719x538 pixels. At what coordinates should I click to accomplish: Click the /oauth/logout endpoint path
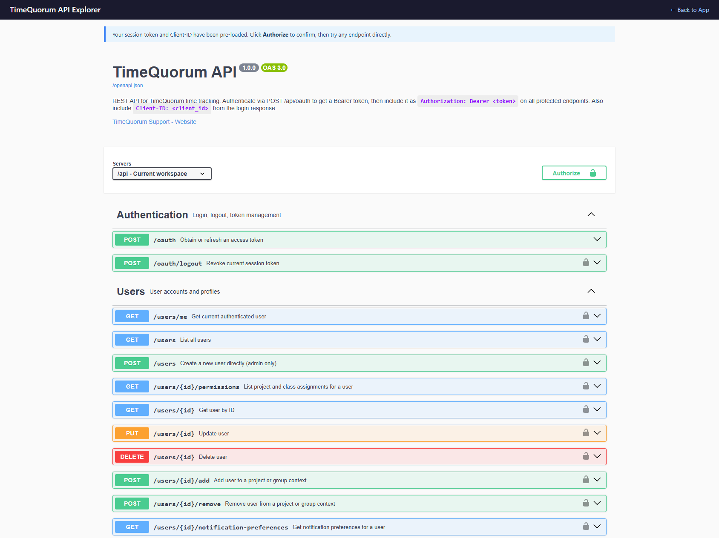[178, 263]
